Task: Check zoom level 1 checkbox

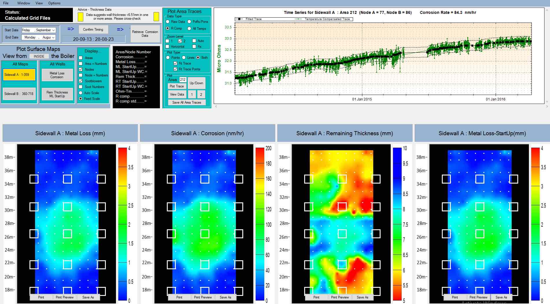Action: 167,41
